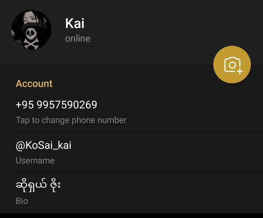
Task: Tap the black bar beneath Bio section
Action: 131,216
